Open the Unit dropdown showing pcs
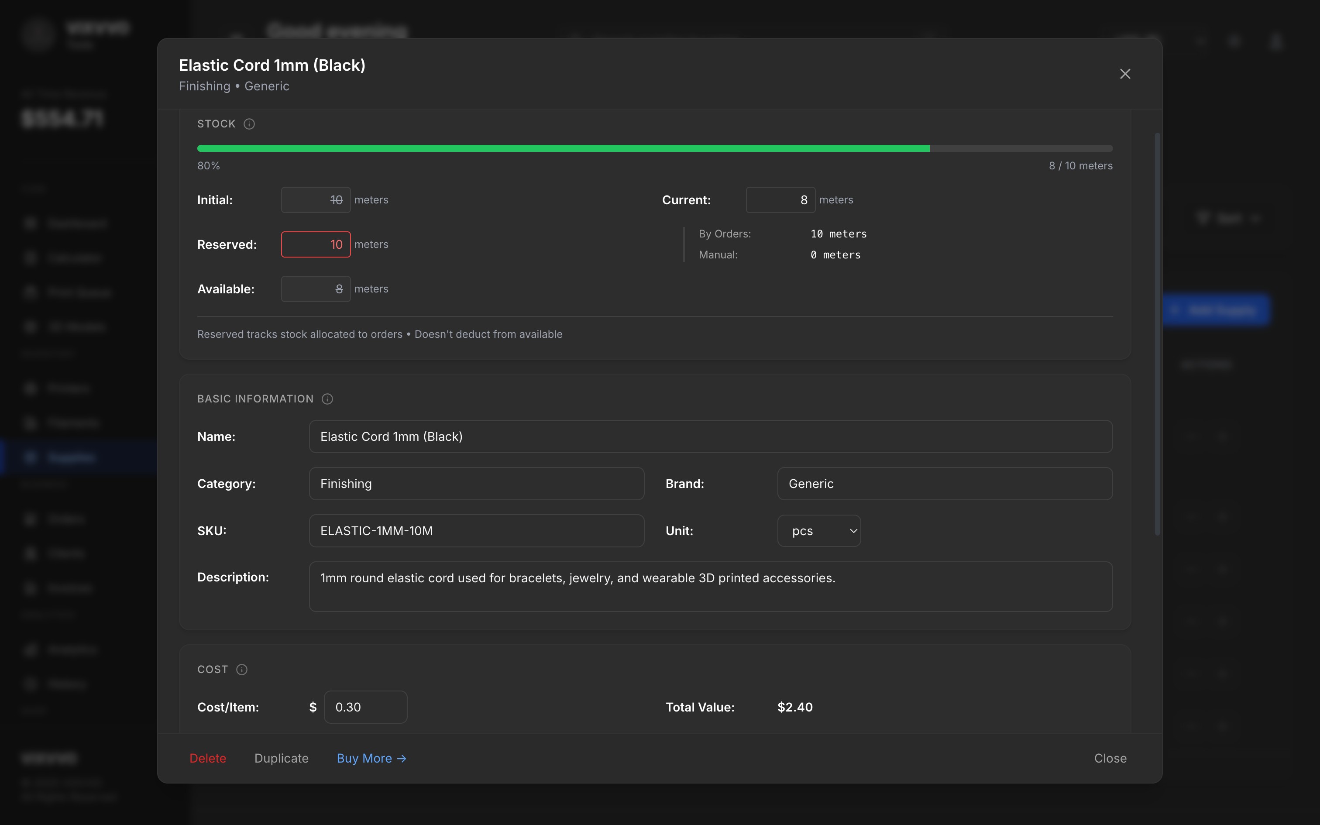Viewport: 1320px width, 825px height. (819, 531)
